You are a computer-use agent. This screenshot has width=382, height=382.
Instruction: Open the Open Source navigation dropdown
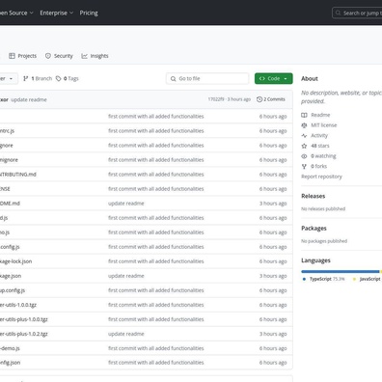point(16,13)
